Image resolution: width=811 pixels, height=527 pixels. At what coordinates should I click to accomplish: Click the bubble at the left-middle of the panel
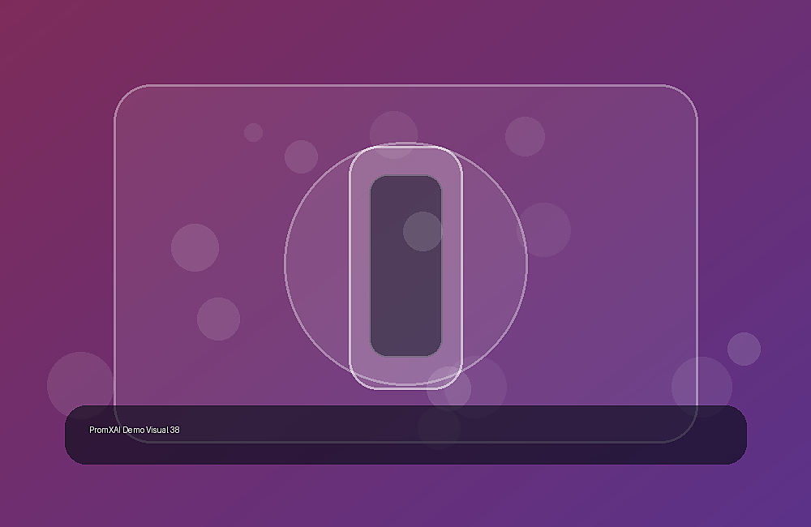195,247
